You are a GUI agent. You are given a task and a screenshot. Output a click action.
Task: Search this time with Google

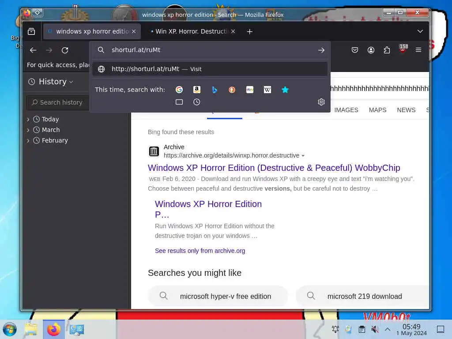(x=179, y=90)
